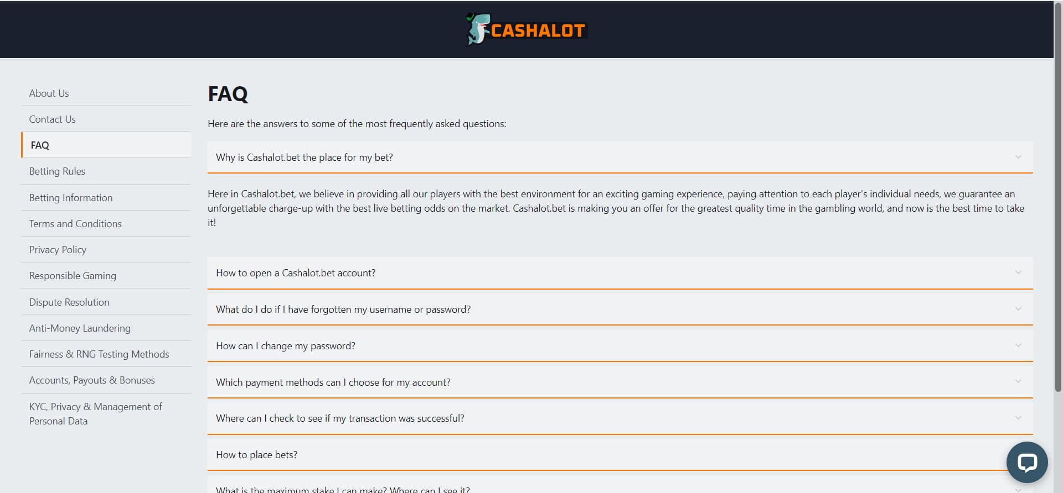Expand 'Which payment methods can I choose' question
The height and width of the screenshot is (493, 1063).
620,382
